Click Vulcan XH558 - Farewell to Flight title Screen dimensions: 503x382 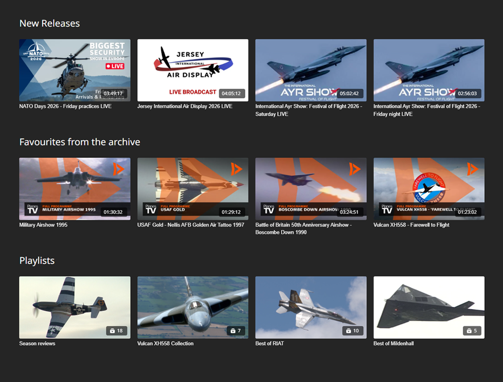411,225
